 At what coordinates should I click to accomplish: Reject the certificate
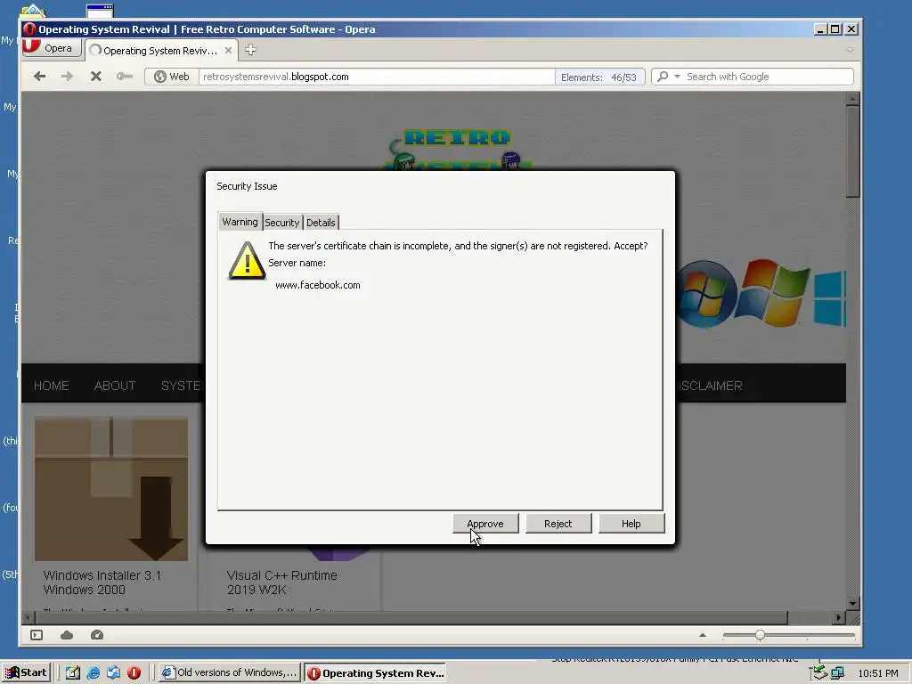558,524
